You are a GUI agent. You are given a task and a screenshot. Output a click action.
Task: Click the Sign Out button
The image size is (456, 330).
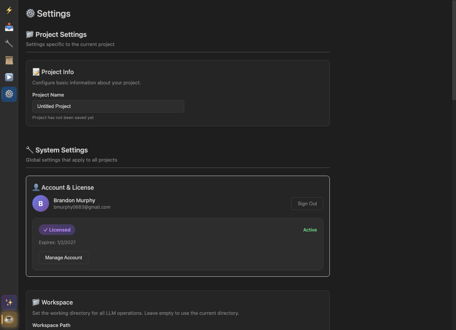[307, 203]
